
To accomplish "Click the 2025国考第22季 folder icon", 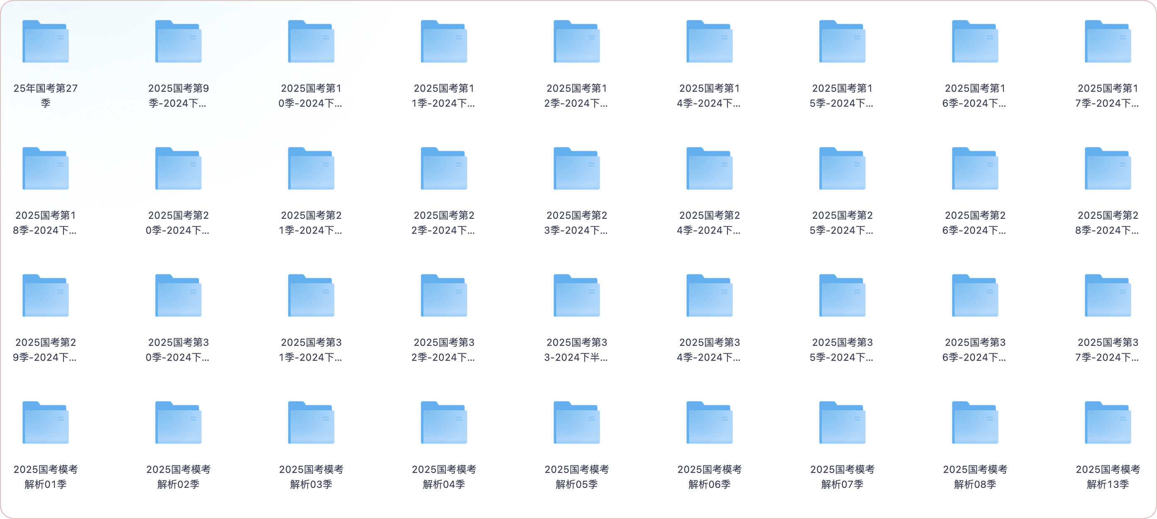I will pyautogui.click(x=444, y=169).
